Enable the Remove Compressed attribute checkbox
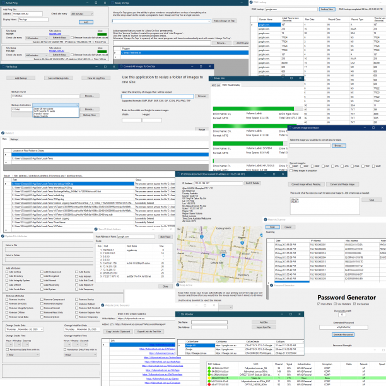The width and height of the screenshot is (386, 386). [x=42, y=300]
